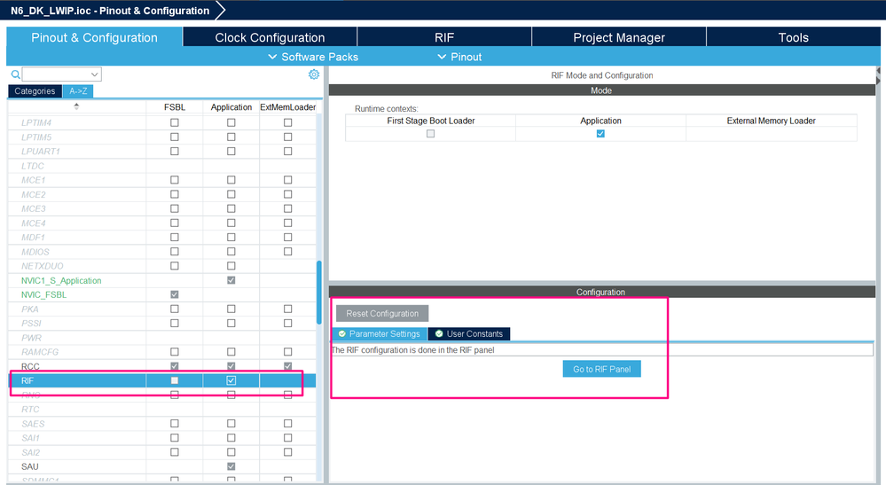This screenshot has height=485, width=886.
Task: Check the MCE1 ExtMemLoader checkbox
Action: [288, 179]
